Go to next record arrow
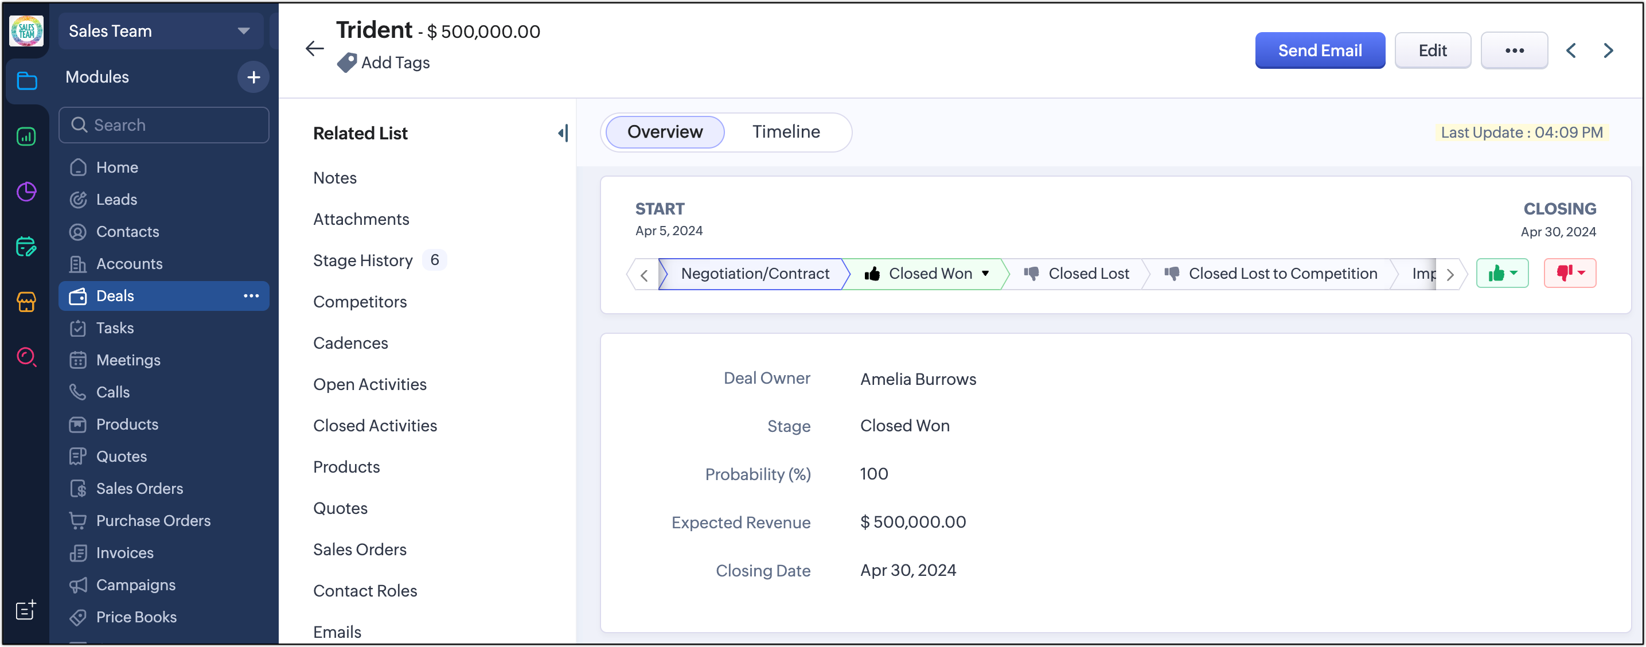Viewport: 1646px width, 647px height. (x=1608, y=50)
